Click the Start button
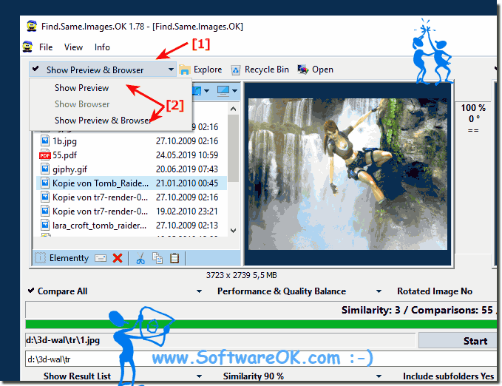This screenshot has height=386, width=502. coord(458,340)
